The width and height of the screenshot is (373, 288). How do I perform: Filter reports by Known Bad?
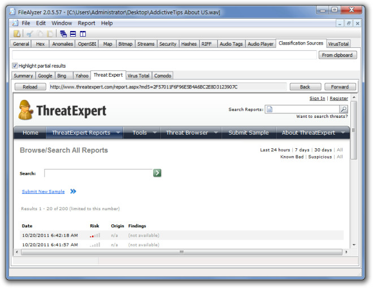292,157
